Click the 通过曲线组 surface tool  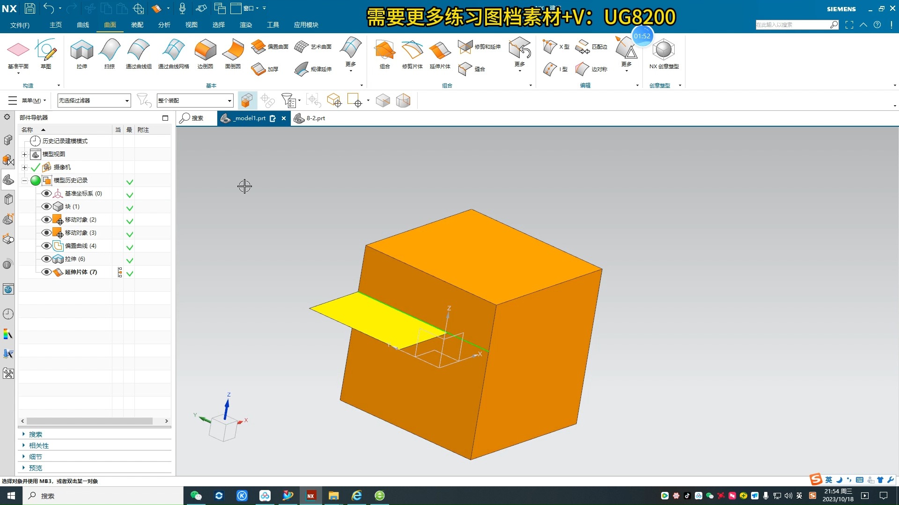point(139,54)
